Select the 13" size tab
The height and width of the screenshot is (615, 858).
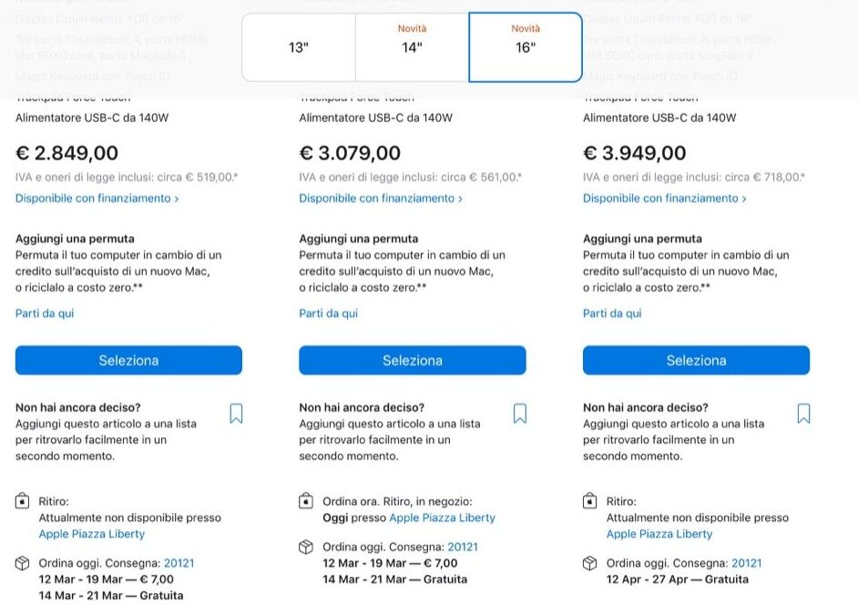299,47
